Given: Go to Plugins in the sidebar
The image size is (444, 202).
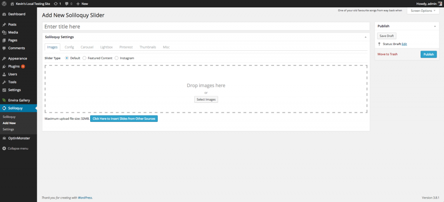Looking at the screenshot, I should (14, 66).
